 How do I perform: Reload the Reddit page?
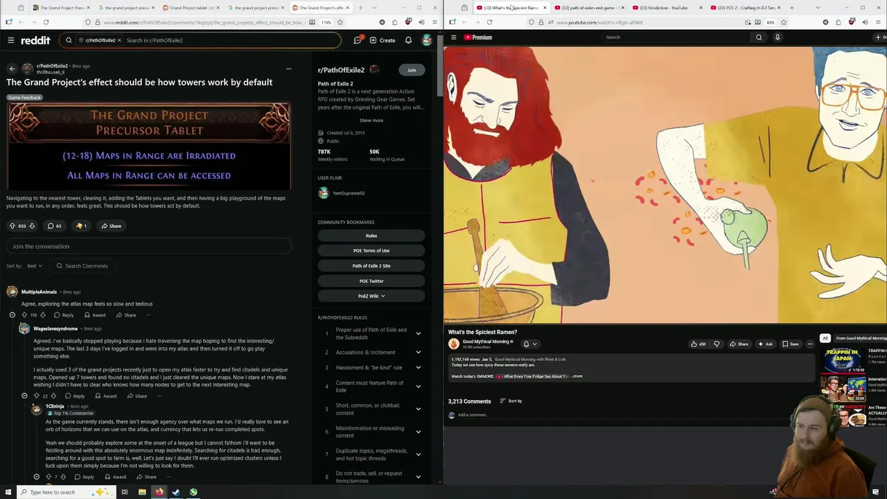click(x=46, y=22)
